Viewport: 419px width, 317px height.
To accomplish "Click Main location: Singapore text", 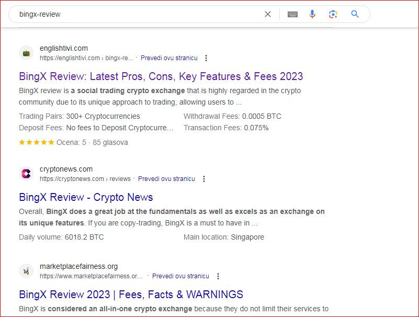I will pos(224,237).
